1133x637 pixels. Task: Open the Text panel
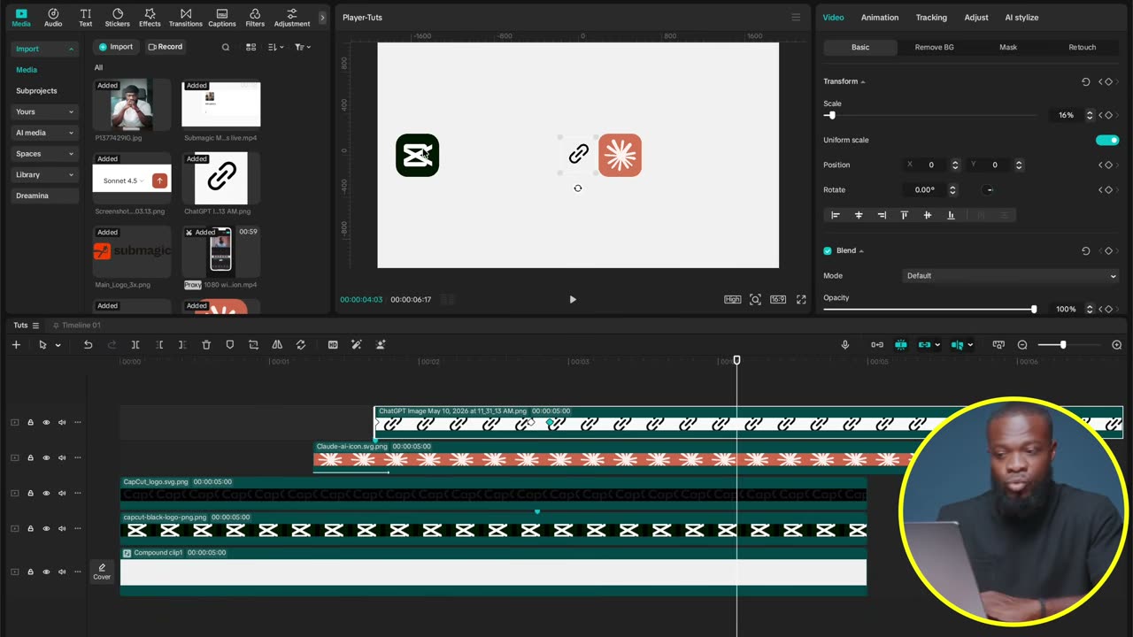point(85,18)
